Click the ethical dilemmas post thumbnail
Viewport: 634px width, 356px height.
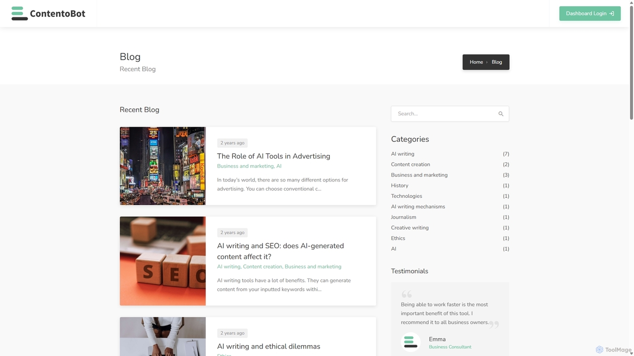click(x=162, y=337)
